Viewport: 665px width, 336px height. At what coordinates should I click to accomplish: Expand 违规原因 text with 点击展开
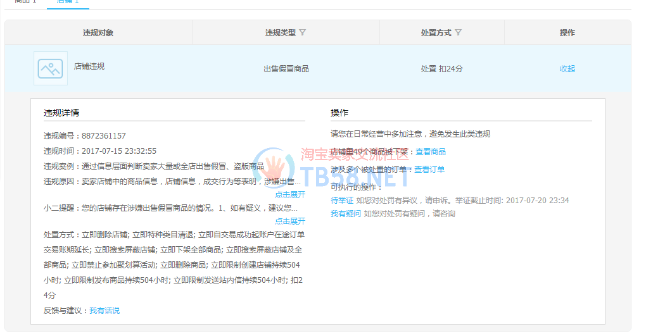(289, 194)
